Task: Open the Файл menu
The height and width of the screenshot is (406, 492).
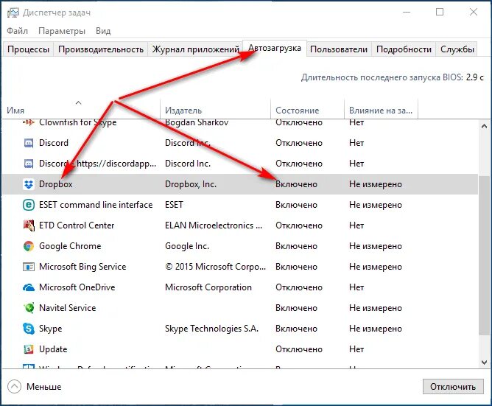Action: click(17, 31)
